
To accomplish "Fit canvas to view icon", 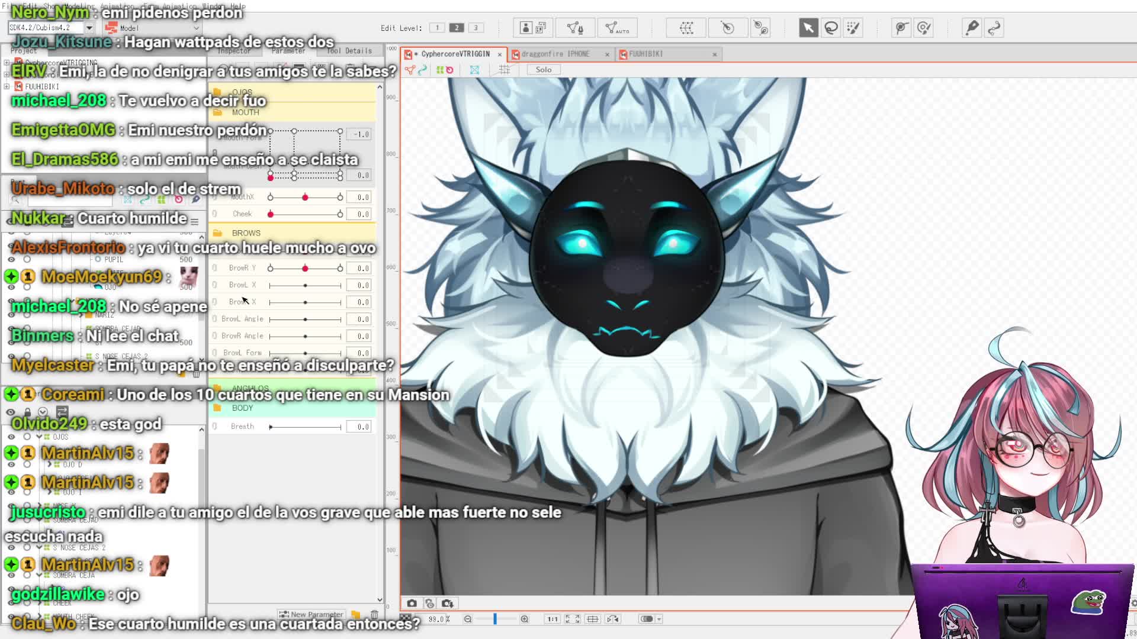I will pyautogui.click(x=572, y=619).
